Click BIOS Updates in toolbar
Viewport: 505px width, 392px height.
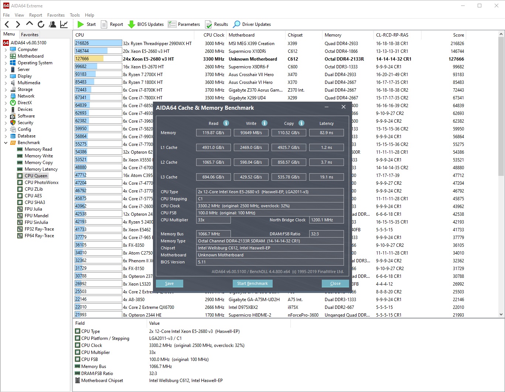[146, 24]
